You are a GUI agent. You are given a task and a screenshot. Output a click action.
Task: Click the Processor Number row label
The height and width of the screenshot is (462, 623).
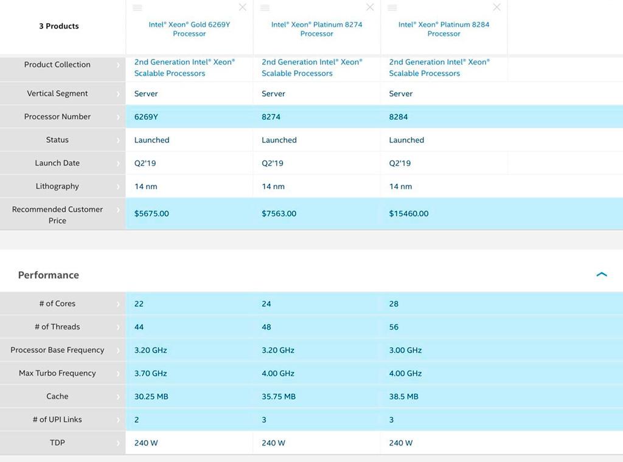[x=57, y=116]
